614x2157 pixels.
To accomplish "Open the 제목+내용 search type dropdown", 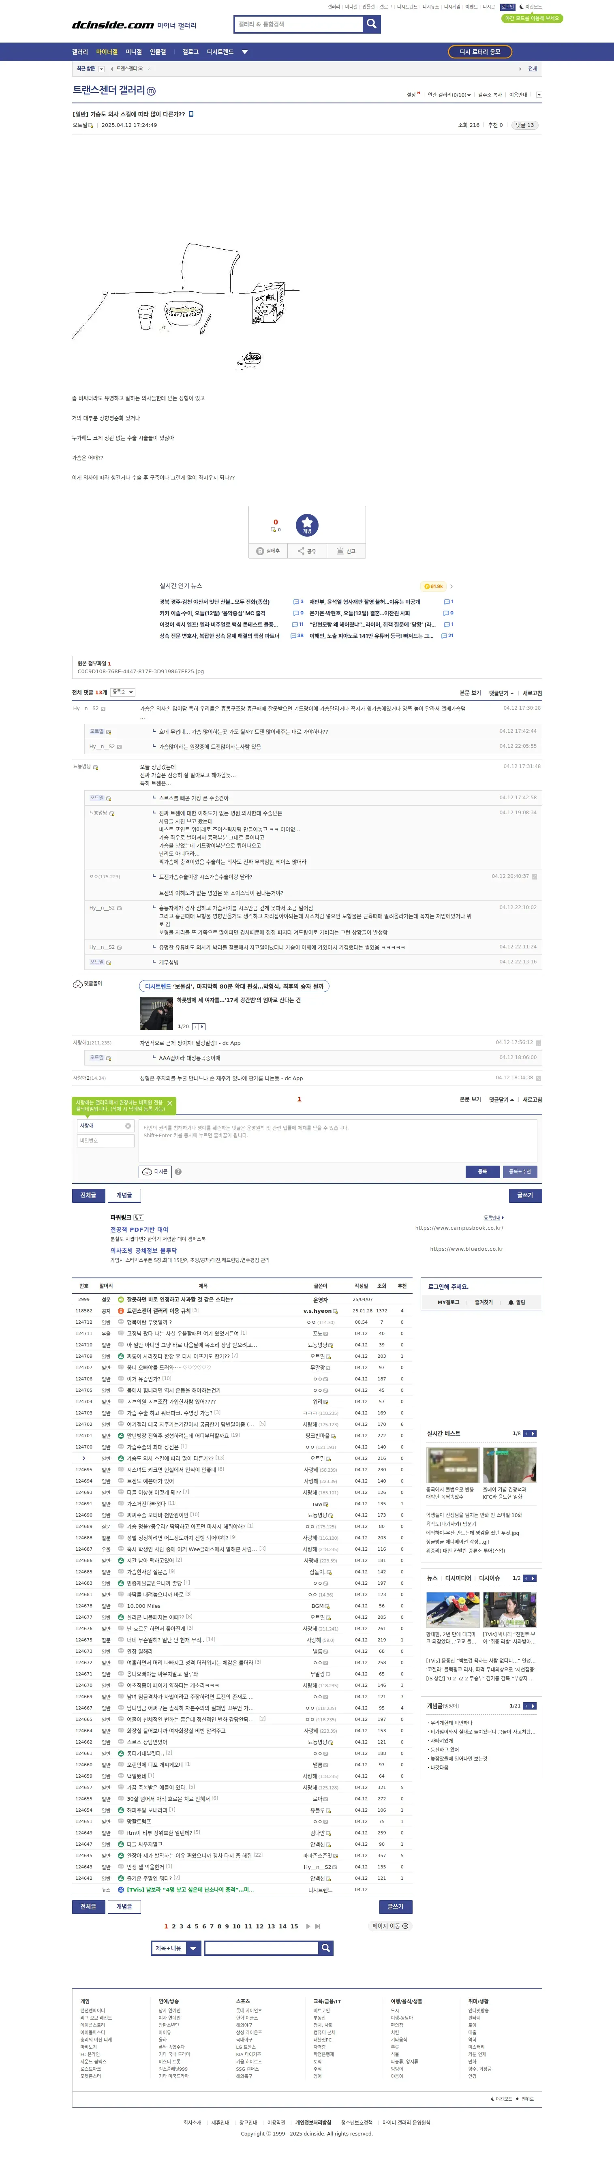I will pyautogui.click(x=176, y=1949).
